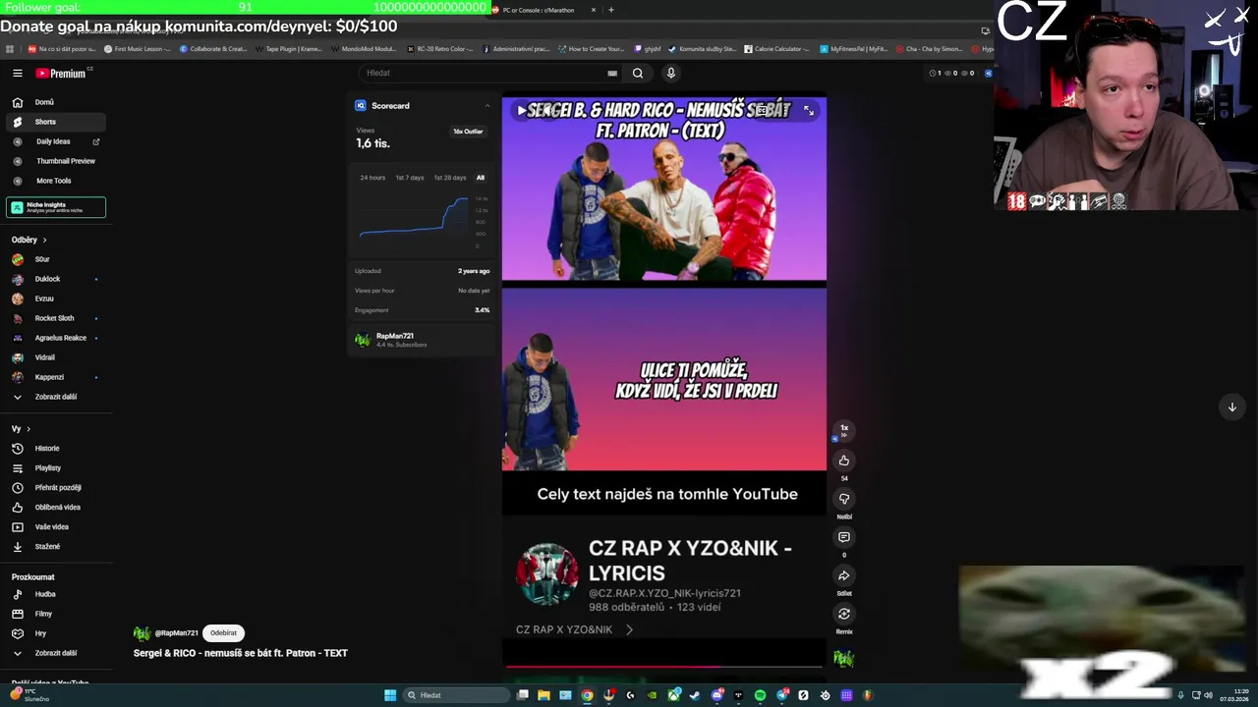Open the YouTube hamburger guide menu

(x=17, y=73)
